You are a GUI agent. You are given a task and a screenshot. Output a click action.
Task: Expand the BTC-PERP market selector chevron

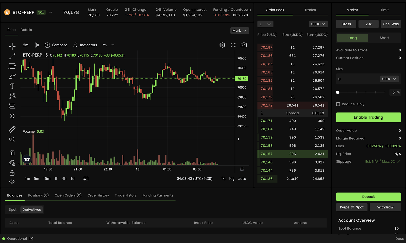50,12
